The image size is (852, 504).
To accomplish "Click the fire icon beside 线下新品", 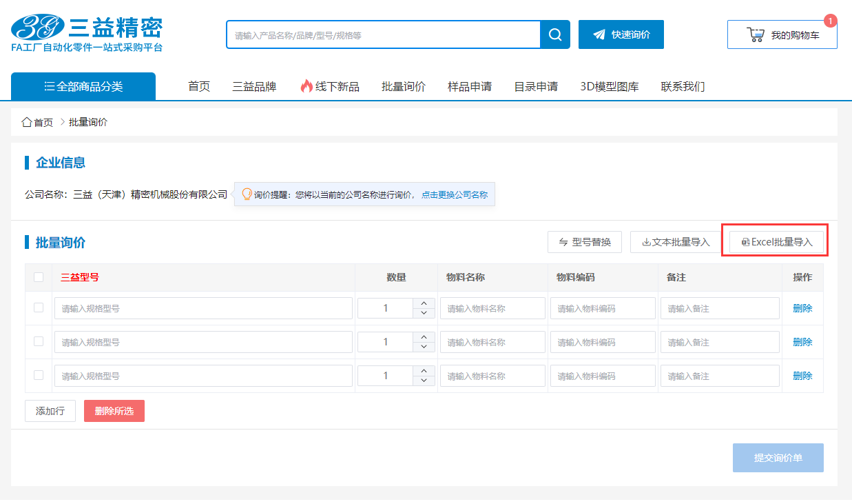I will click(x=306, y=86).
